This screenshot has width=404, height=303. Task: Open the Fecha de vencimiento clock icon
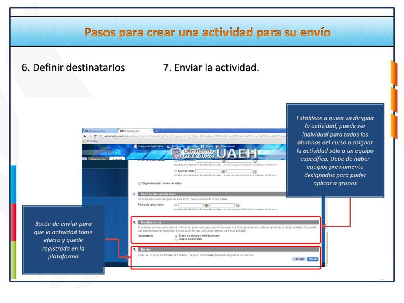coord(238,206)
